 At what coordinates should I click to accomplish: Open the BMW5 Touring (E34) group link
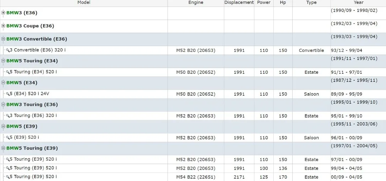[x=32, y=61]
